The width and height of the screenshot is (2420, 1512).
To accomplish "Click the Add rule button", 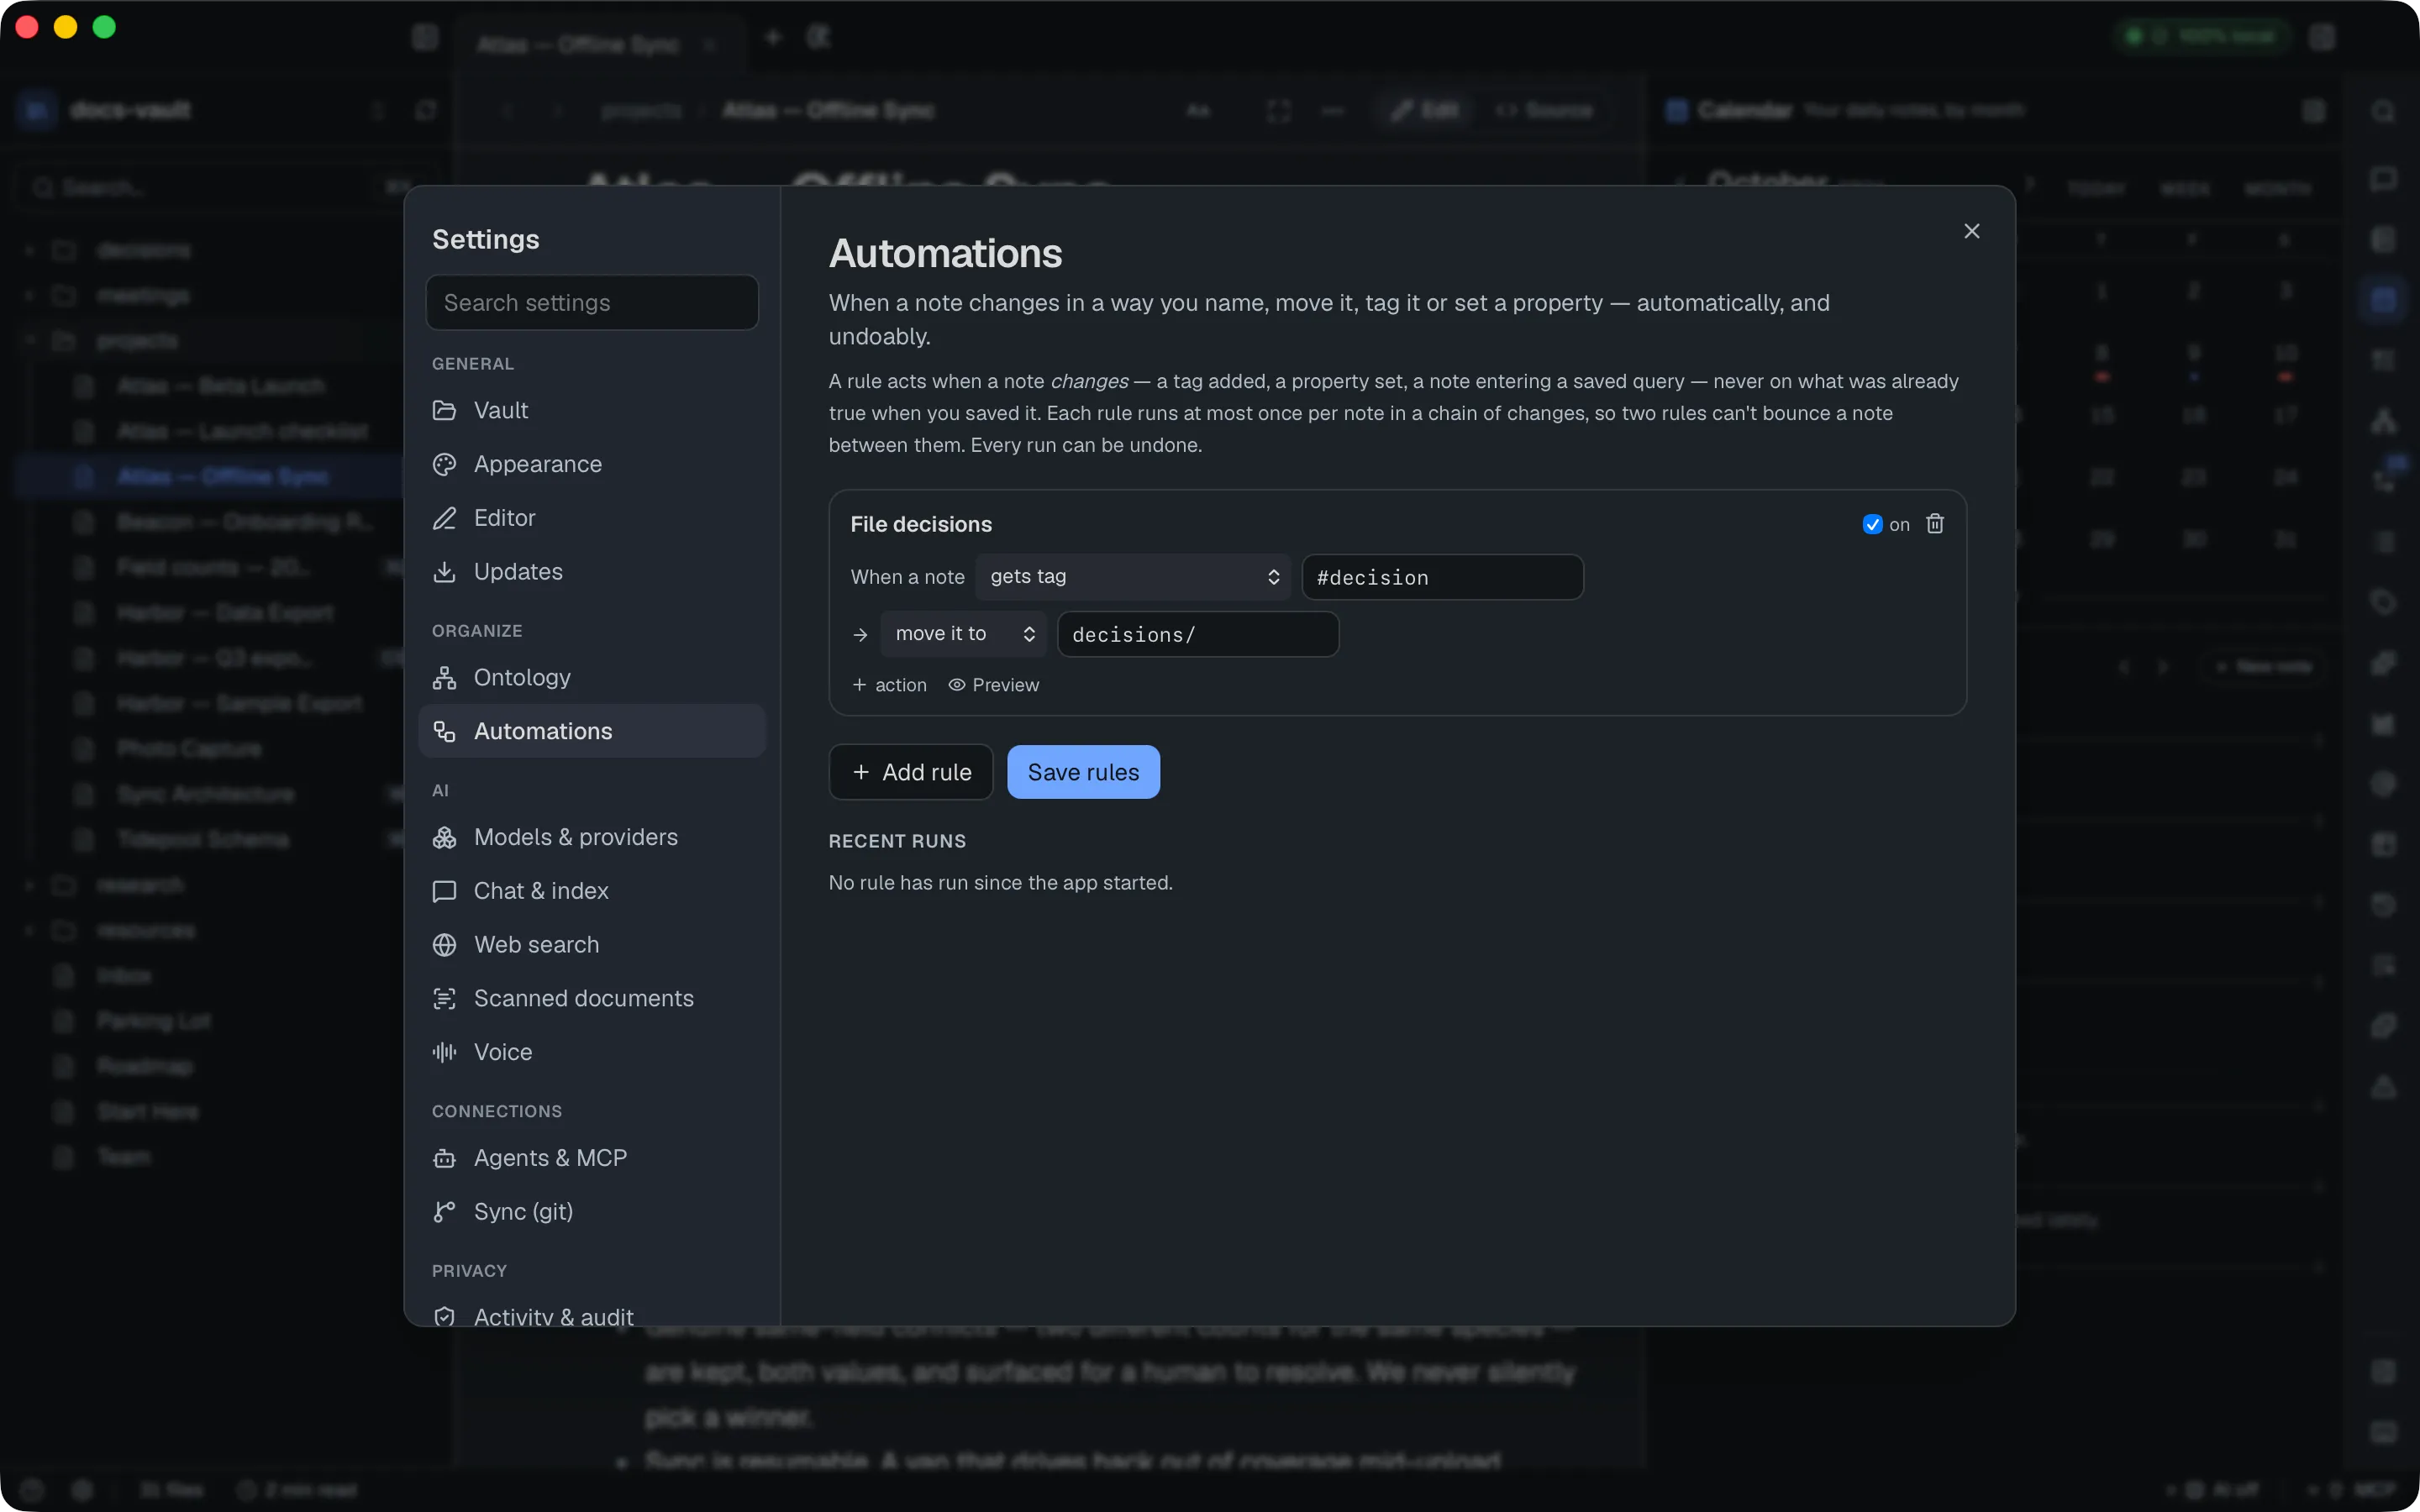I will [911, 772].
